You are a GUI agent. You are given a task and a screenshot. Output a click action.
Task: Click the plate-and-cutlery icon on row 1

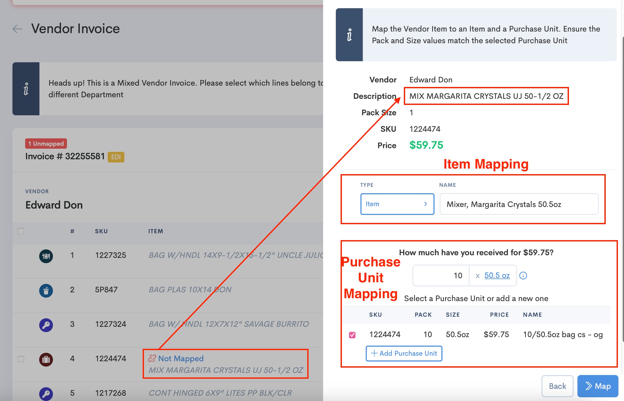click(x=46, y=256)
